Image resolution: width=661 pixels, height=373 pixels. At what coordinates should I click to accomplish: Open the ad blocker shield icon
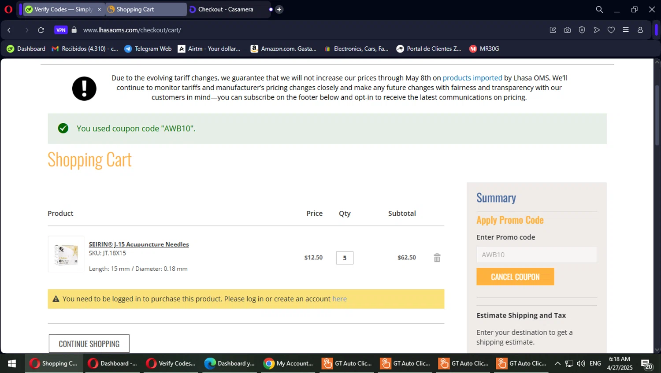(x=582, y=30)
